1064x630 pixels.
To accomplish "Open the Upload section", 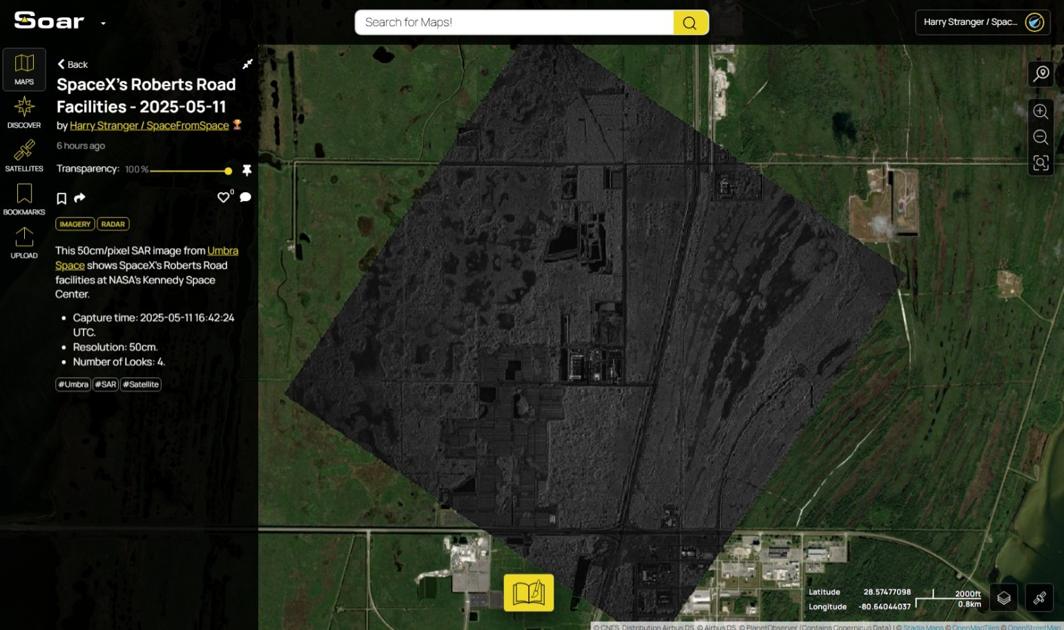I will [x=24, y=243].
